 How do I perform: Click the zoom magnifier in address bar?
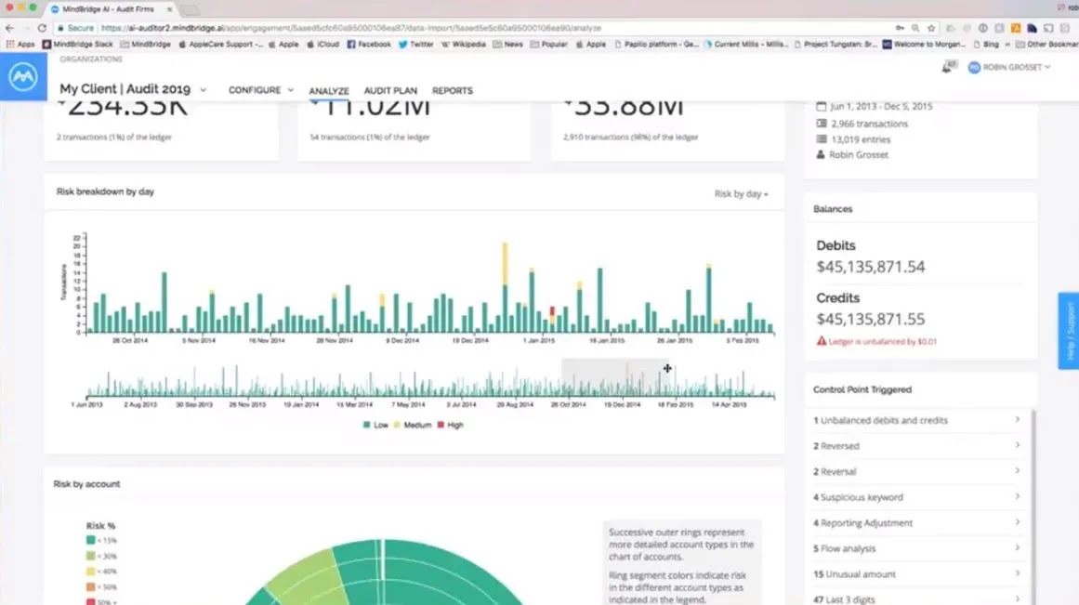pos(915,28)
